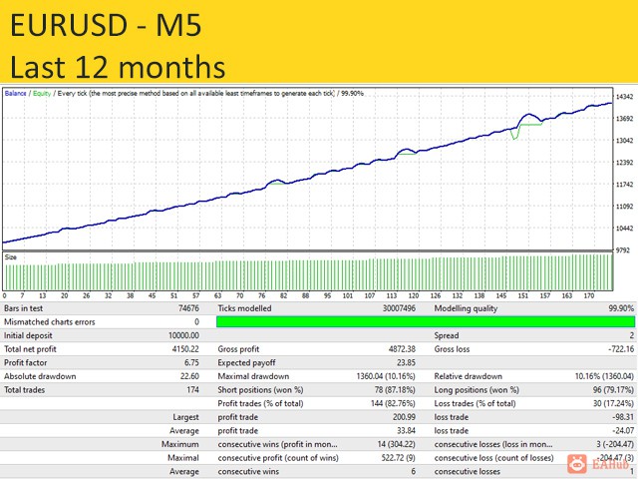Click the 'Size' label in the volume chart
The image size is (638, 479).
pos(11,257)
